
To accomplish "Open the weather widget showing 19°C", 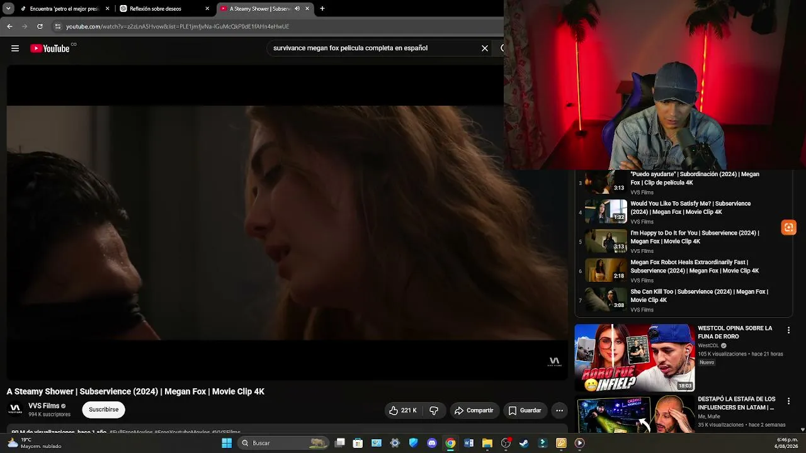I will click(x=34, y=443).
